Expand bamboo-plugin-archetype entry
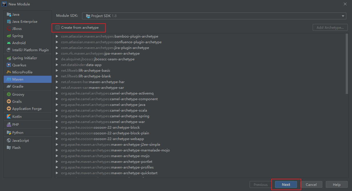The image size is (352, 191). (57, 36)
